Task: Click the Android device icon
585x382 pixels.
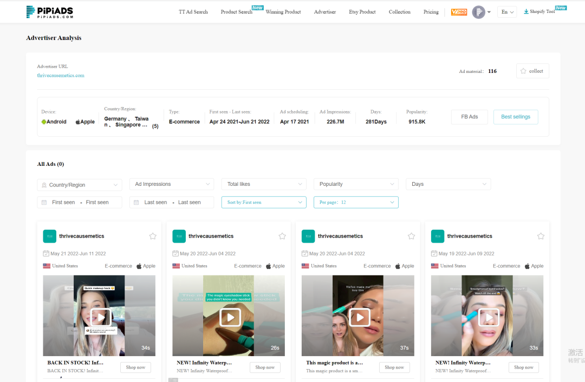Action: click(44, 122)
